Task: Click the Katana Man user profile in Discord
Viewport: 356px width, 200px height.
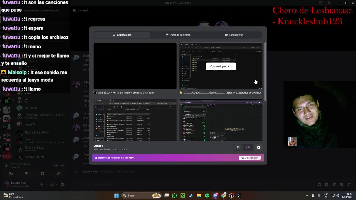Action: click(19, 184)
